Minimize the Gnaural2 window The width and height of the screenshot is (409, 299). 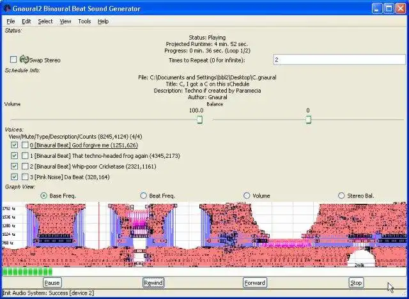(x=376, y=8)
